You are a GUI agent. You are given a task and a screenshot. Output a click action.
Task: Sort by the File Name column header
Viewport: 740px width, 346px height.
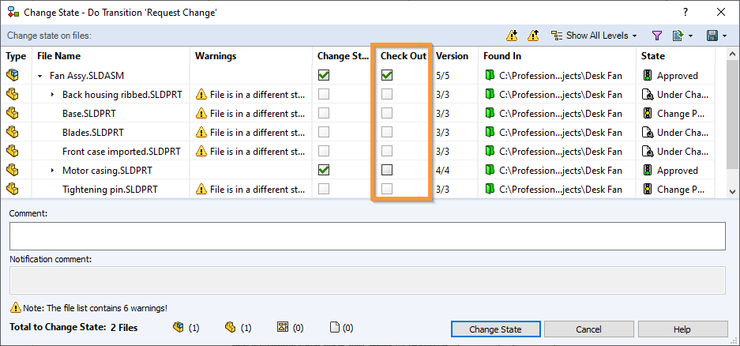pos(58,56)
